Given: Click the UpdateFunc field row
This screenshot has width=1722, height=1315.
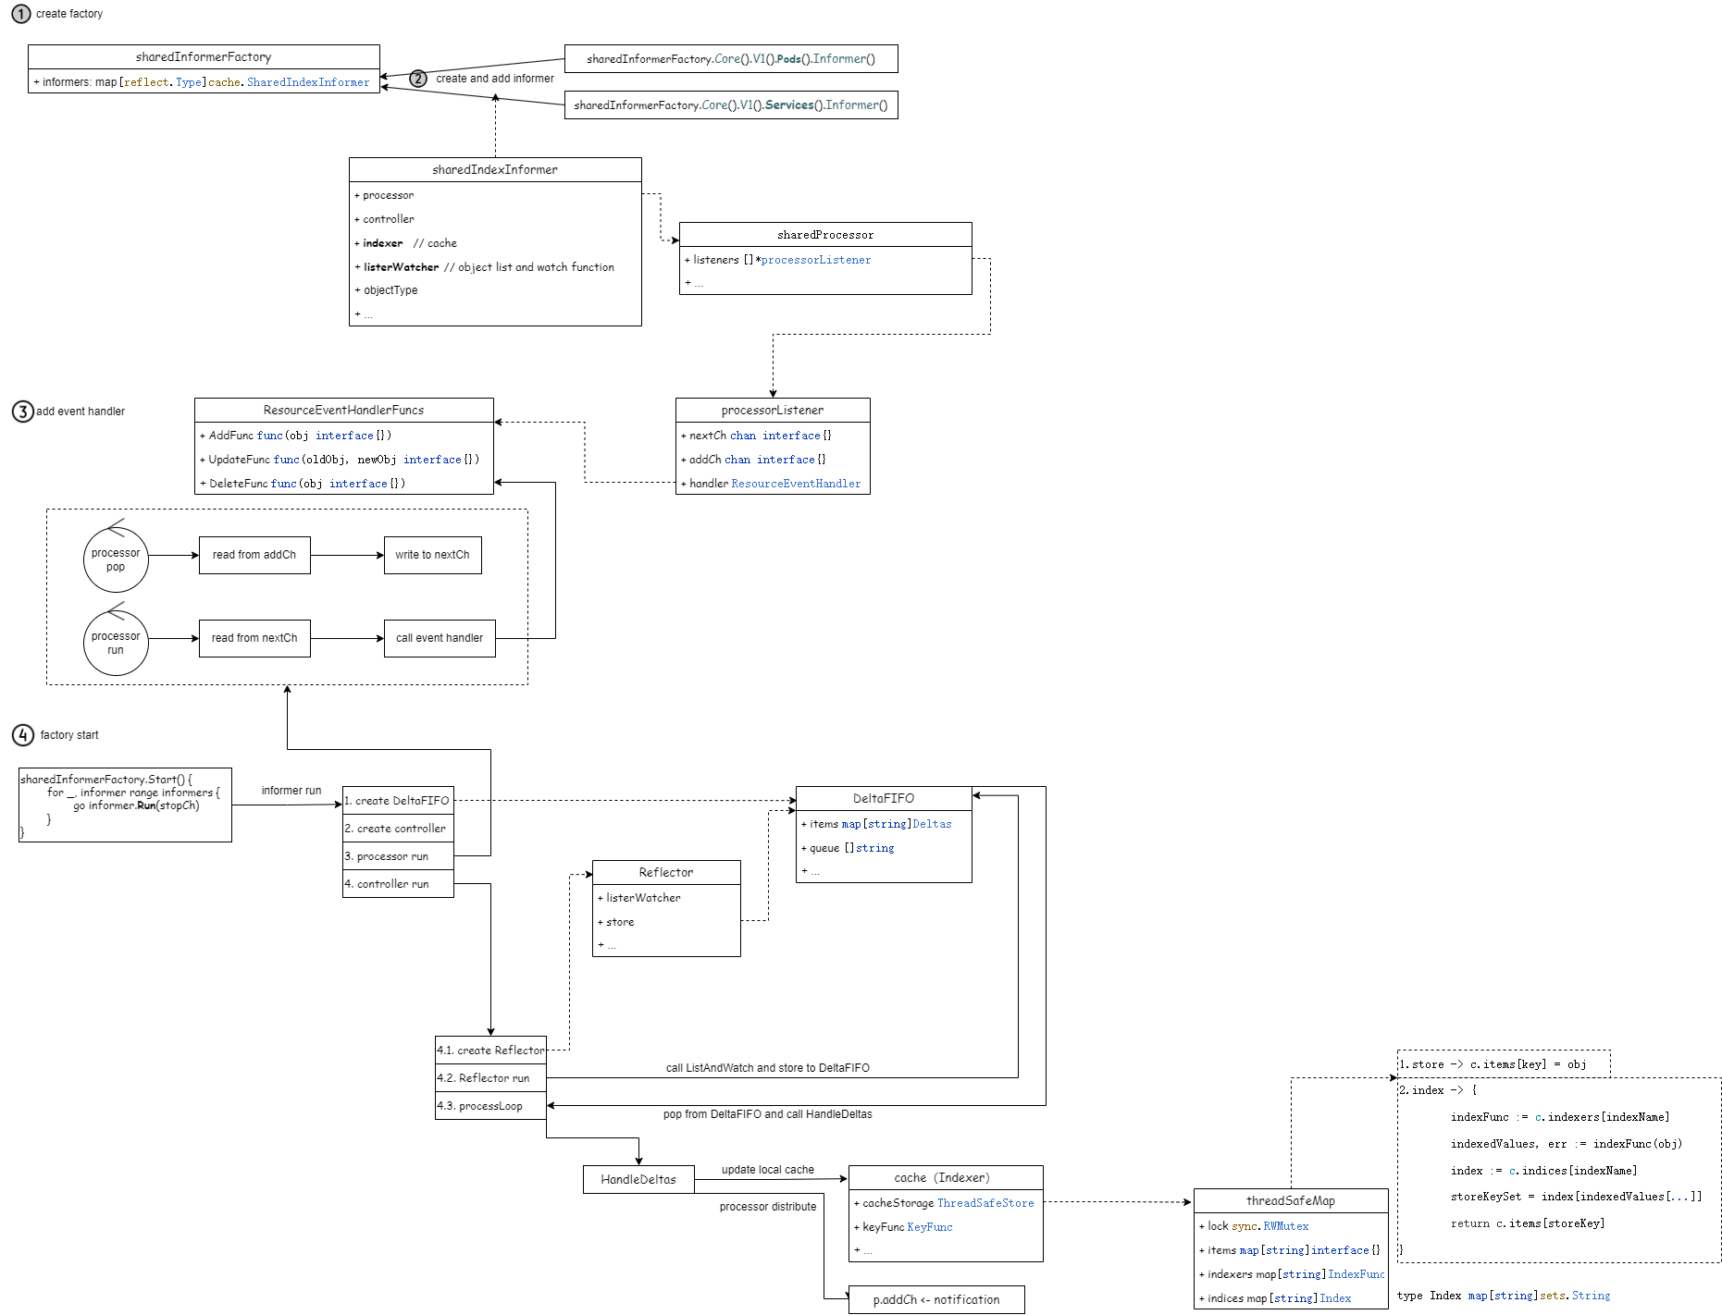Looking at the screenshot, I should coord(343,460).
